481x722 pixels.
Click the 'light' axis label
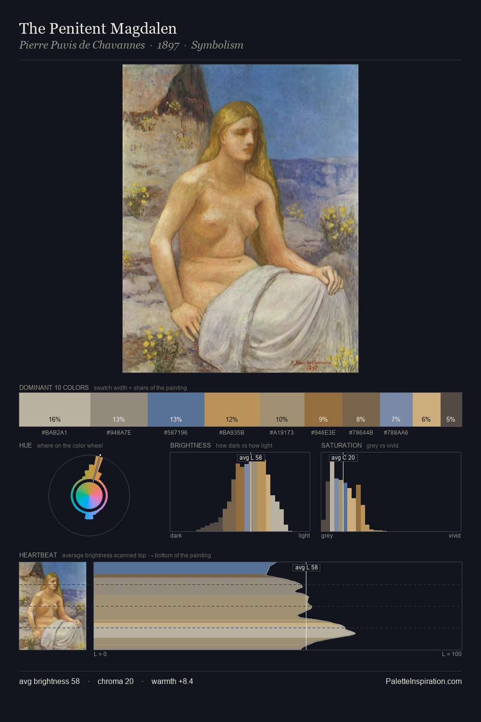pyautogui.click(x=304, y=536)
